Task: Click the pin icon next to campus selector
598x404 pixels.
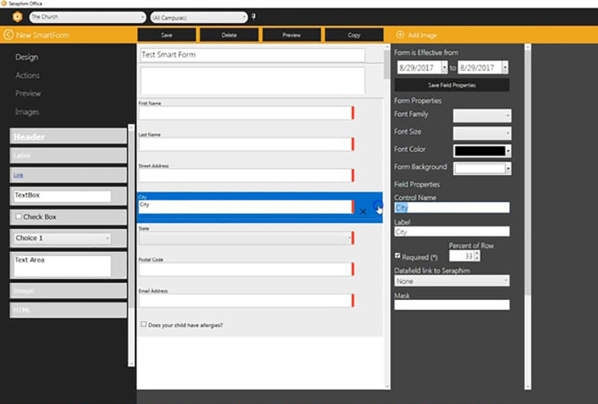Action: pos(253,16)
